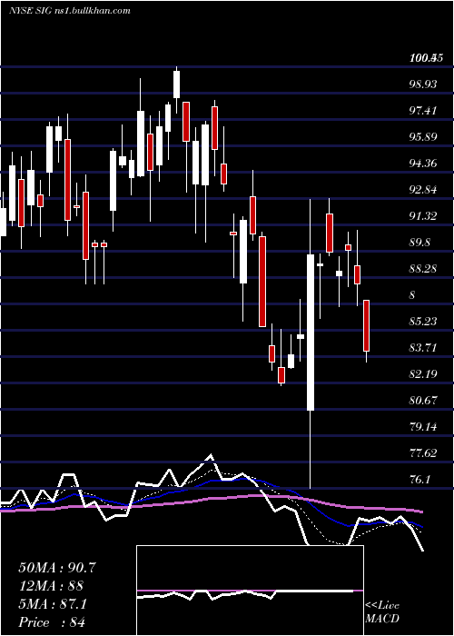Click the <<Live MACD label
Image resolution: width=454 pixels, height=636 pixels.
(x=382, y=612)
